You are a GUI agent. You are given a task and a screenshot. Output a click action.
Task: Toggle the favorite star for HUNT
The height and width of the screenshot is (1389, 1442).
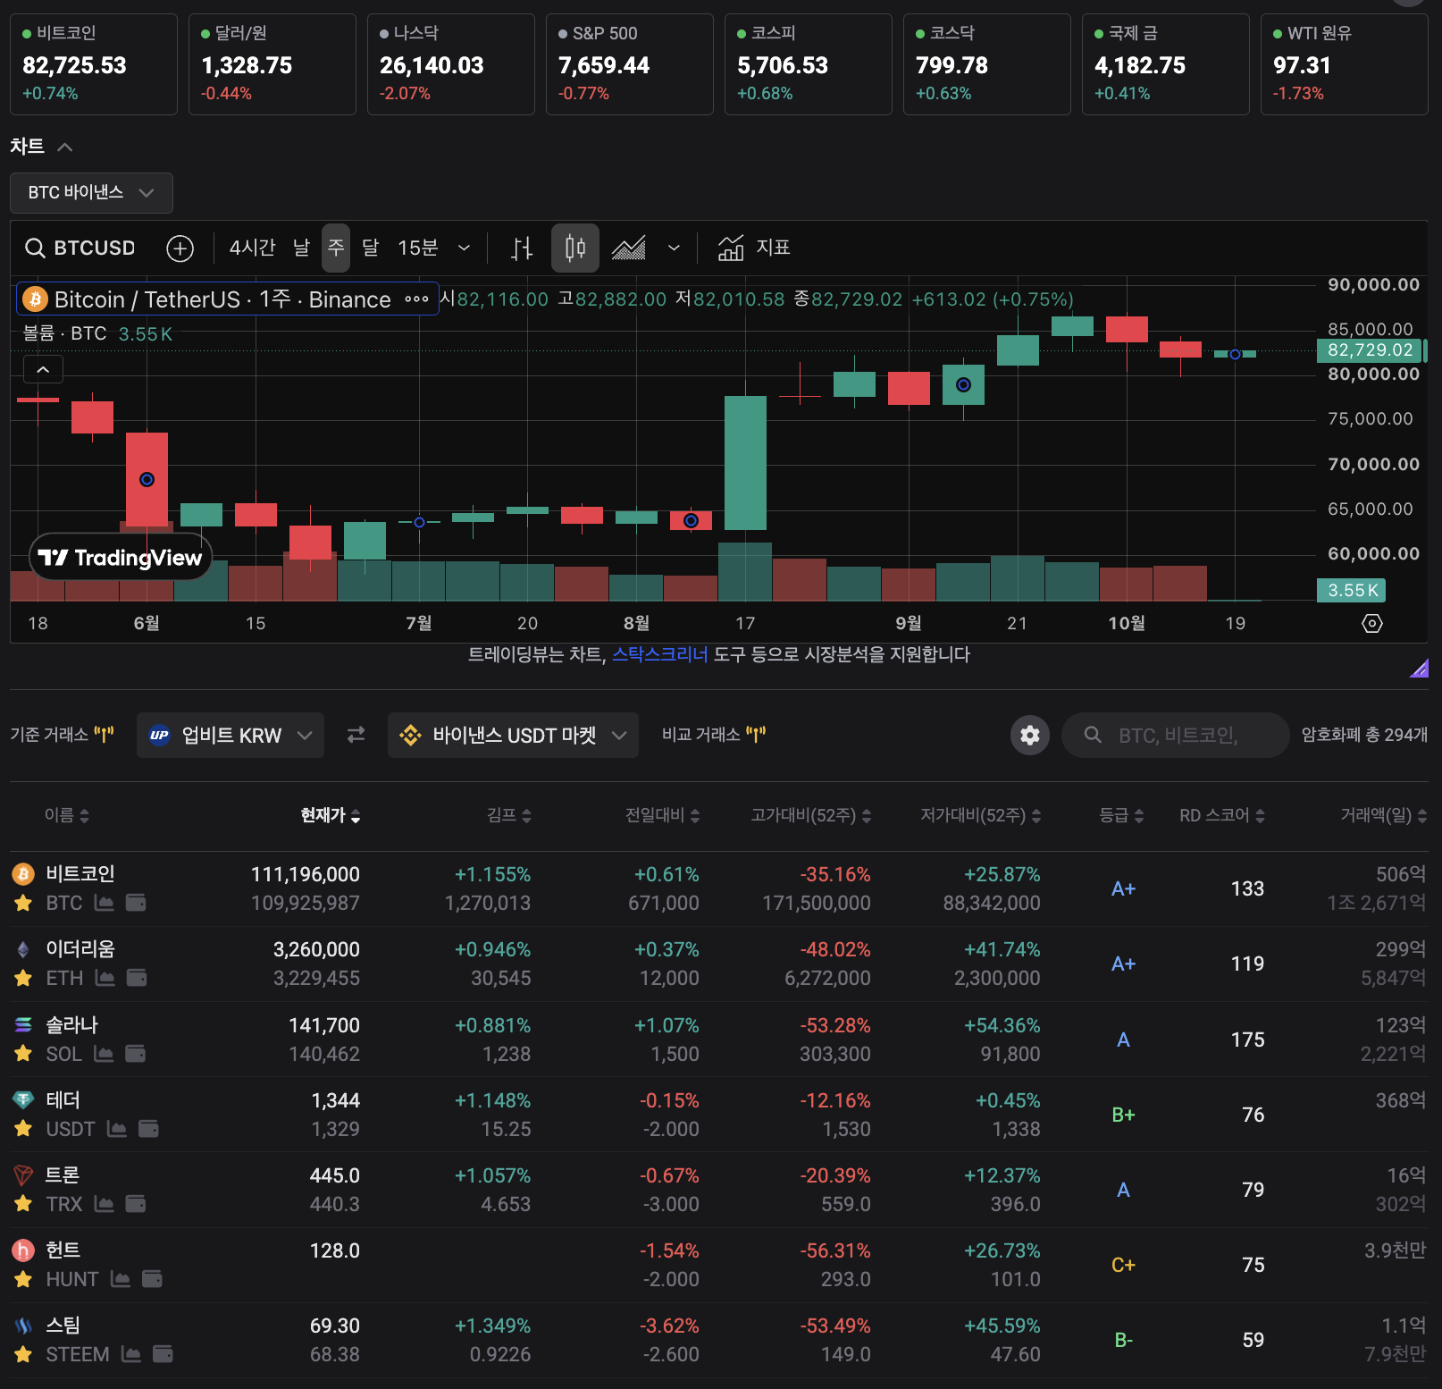tap(23, 1279)
